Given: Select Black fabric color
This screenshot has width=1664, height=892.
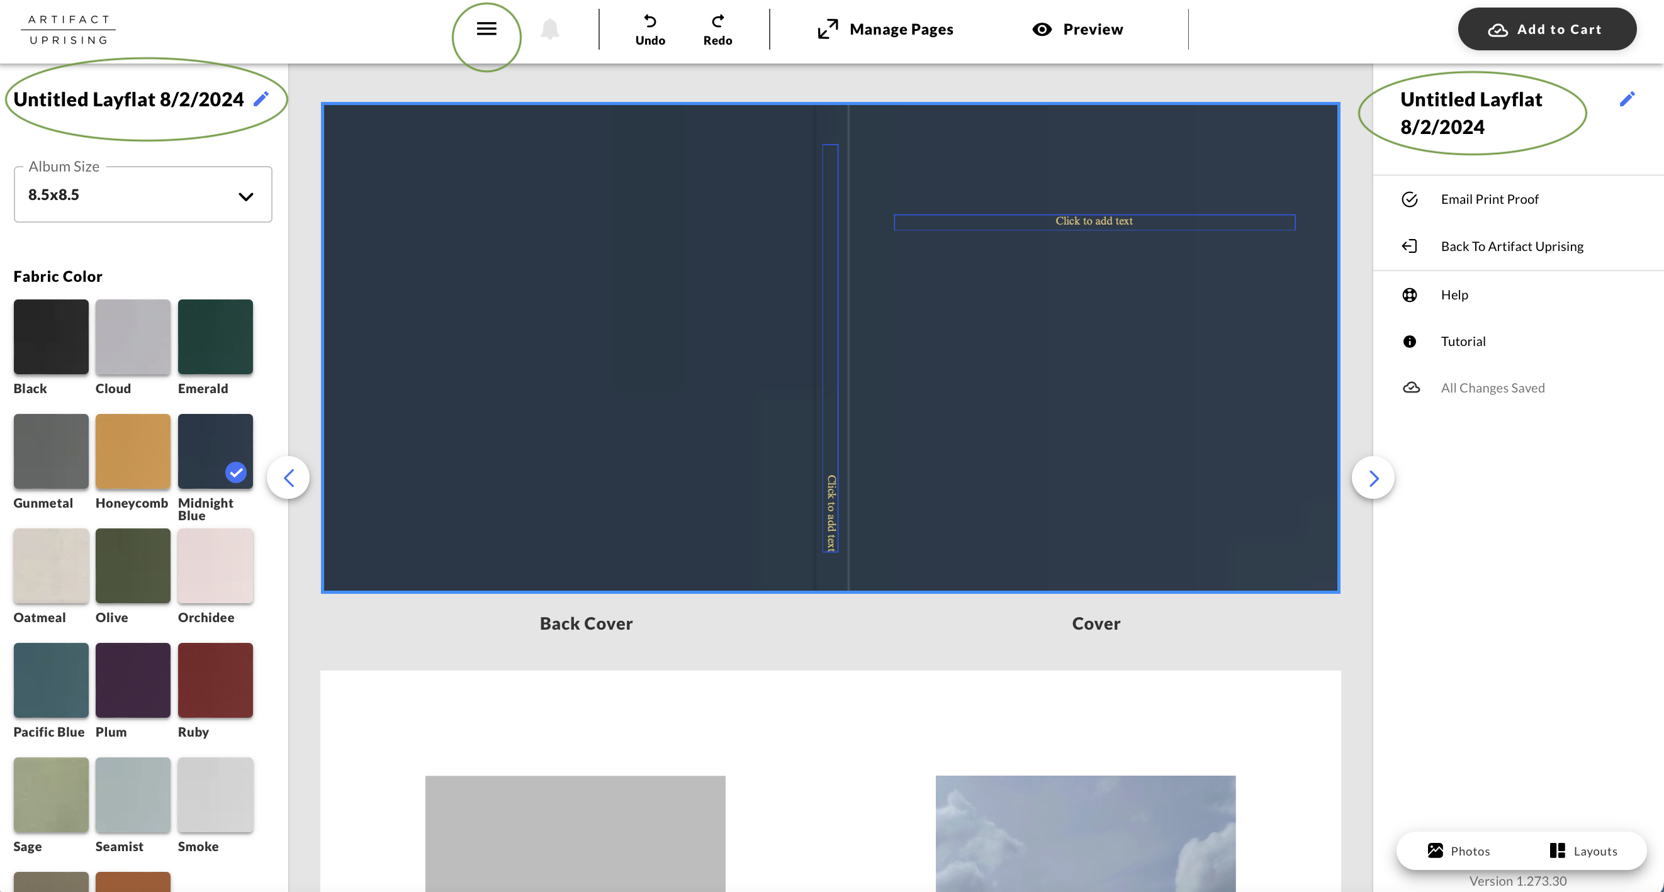Looking at the screenshot, I should [x=51, y=337].
